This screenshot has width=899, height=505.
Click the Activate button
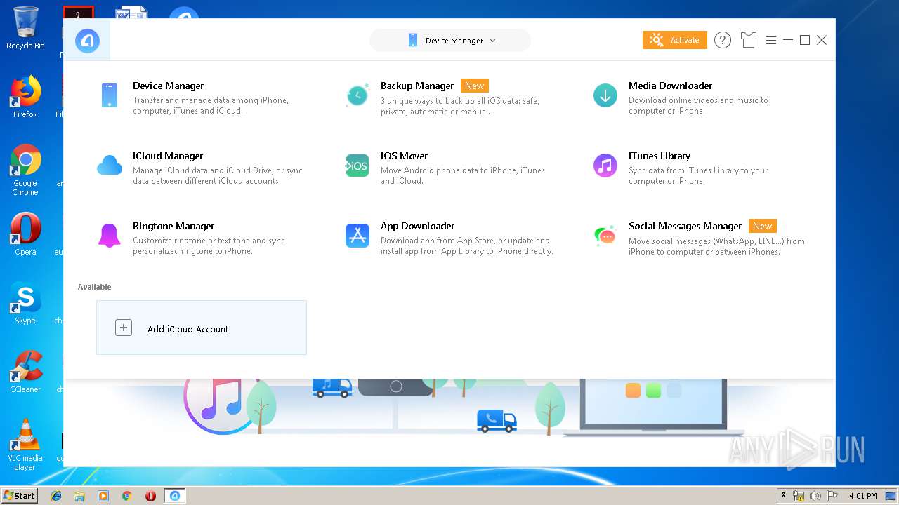click(x=674, y=40)
